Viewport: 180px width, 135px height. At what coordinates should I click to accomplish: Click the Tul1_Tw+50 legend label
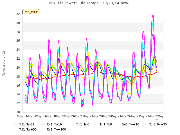click(x=28, y=129)
